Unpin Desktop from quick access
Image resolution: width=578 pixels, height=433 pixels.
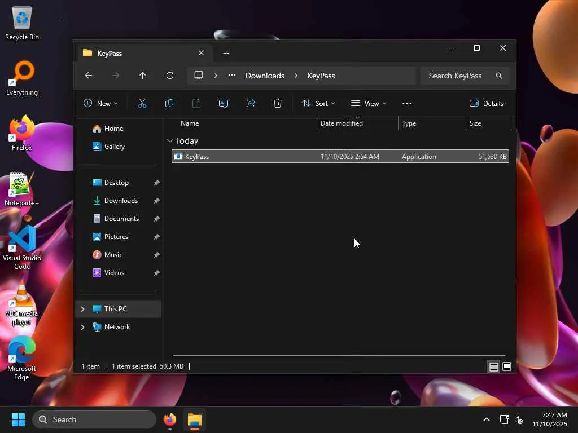click(157, 183)
